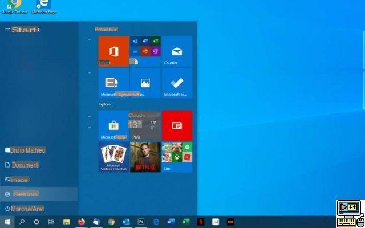Click the chevron level with the 13° temperature
Screen dimensions: 365x228
pos(90,127)
